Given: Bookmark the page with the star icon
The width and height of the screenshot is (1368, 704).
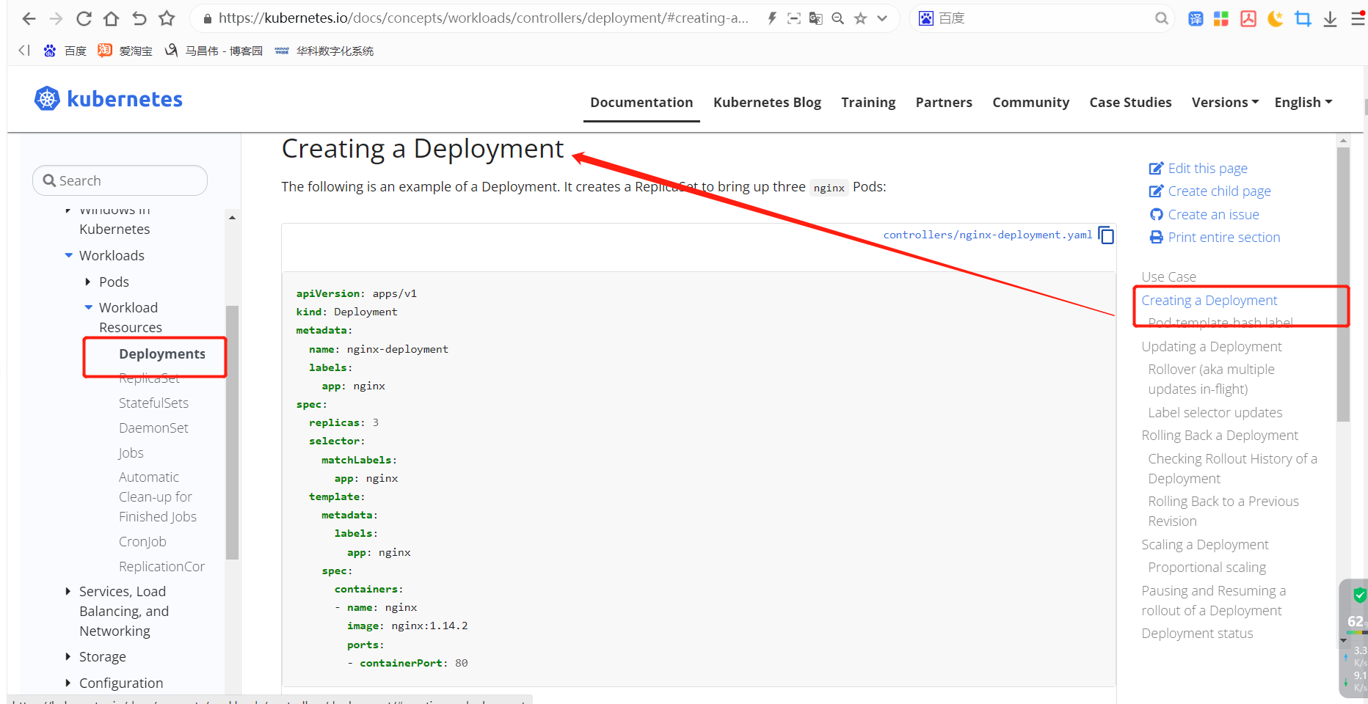Looking at the screenshot, I should click(167, 18).
